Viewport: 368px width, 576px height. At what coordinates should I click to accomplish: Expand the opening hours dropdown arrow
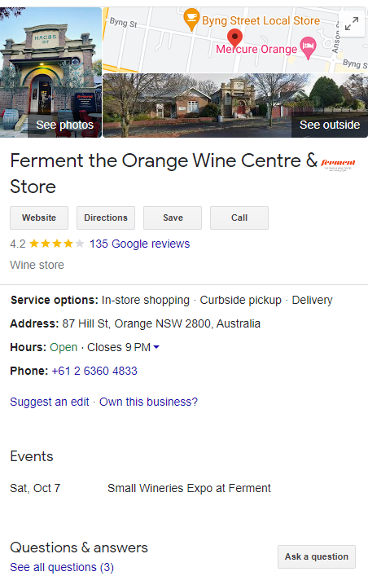[x=156, y=347]
